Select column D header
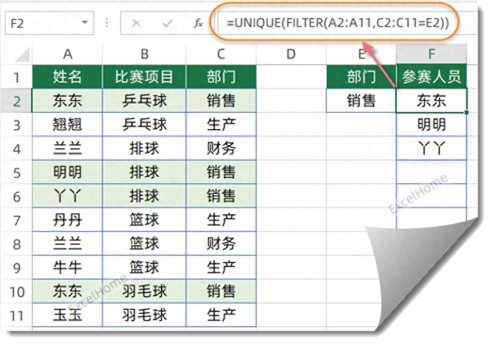The image size is (490, 343). click(291, 54)
